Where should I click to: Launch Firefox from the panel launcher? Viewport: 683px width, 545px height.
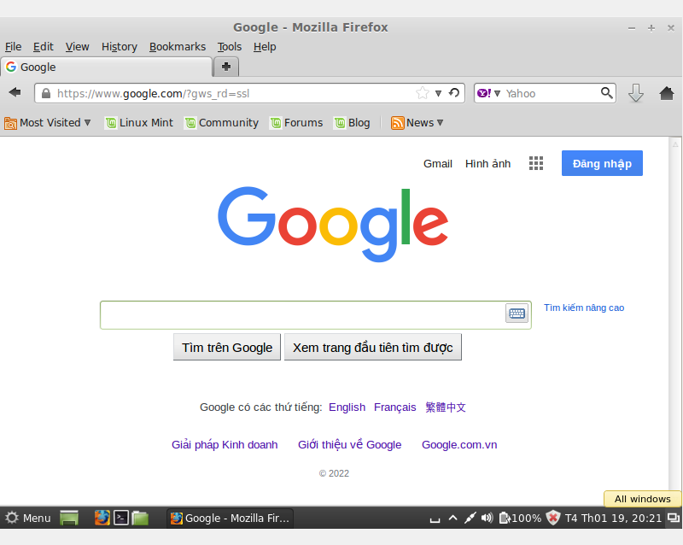click(x=102, y=518)
